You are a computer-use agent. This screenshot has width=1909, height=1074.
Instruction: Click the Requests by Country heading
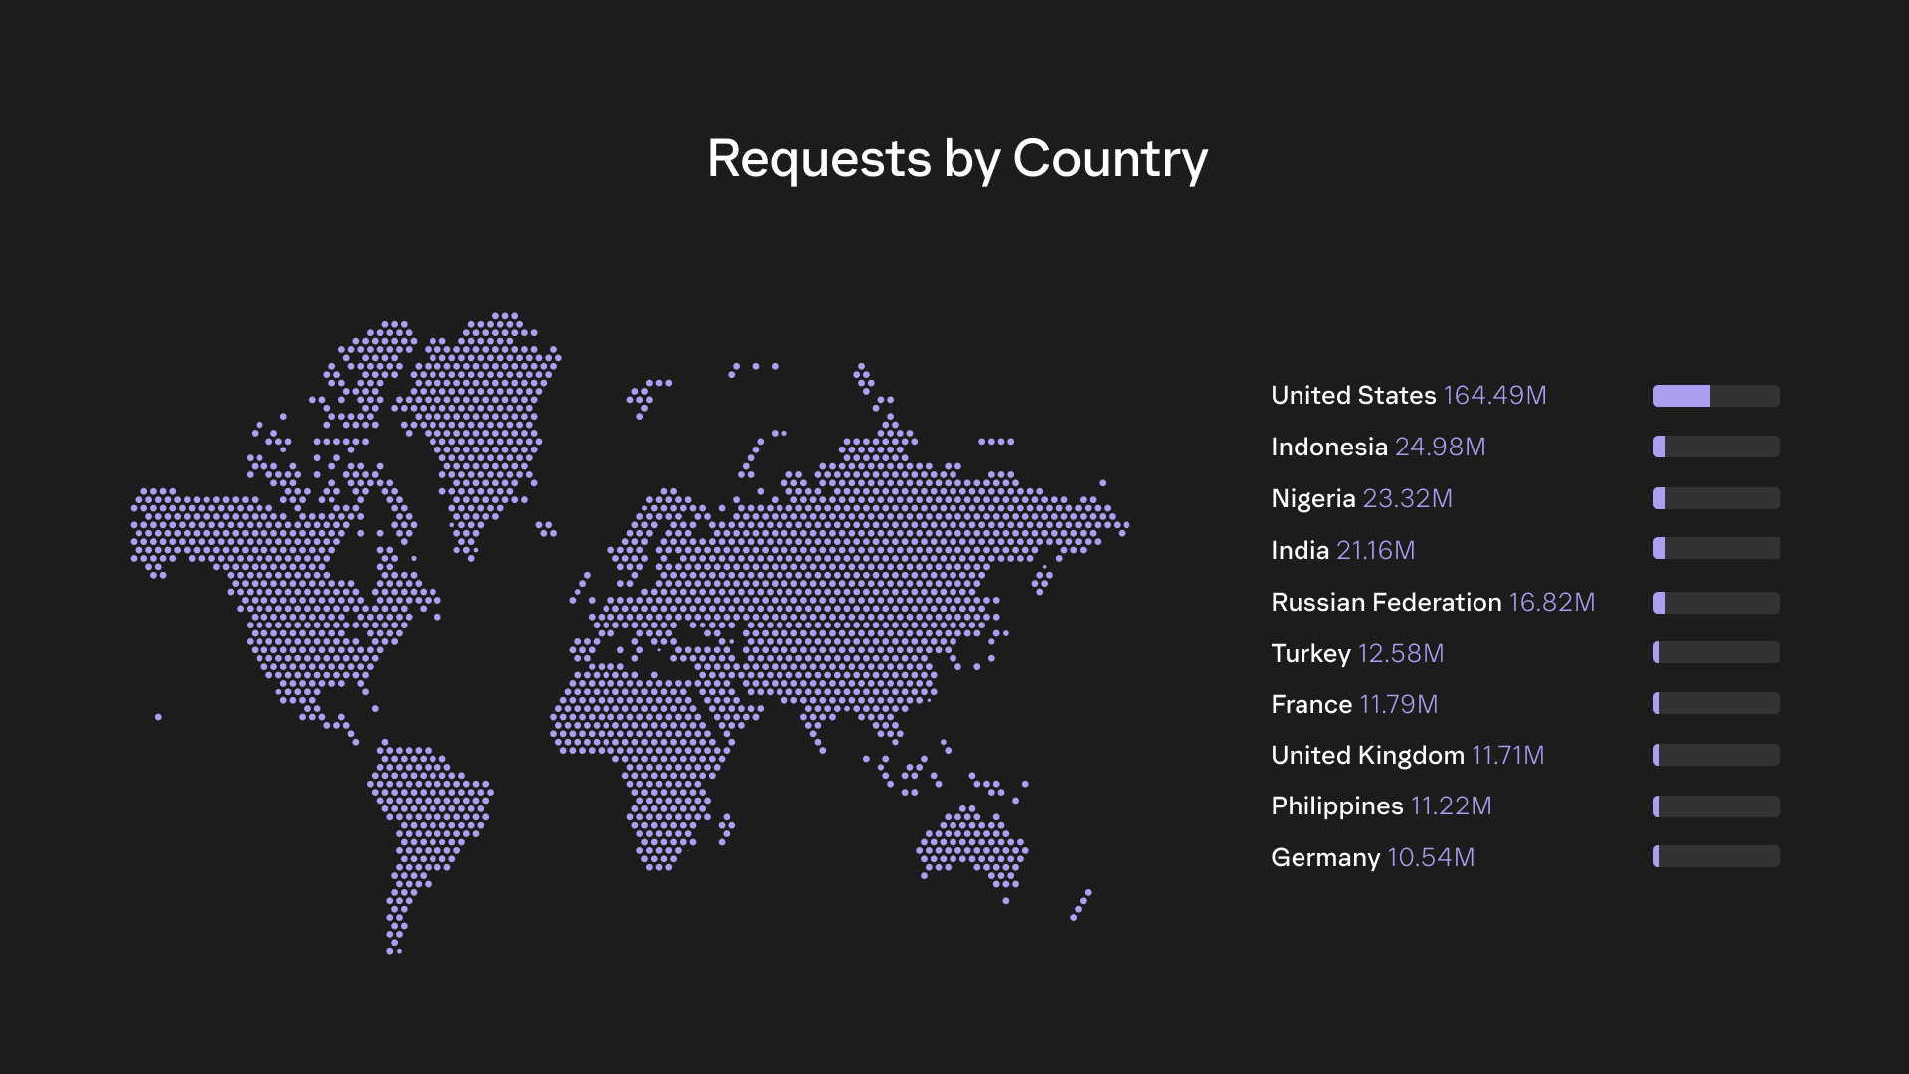pos(956,159)
